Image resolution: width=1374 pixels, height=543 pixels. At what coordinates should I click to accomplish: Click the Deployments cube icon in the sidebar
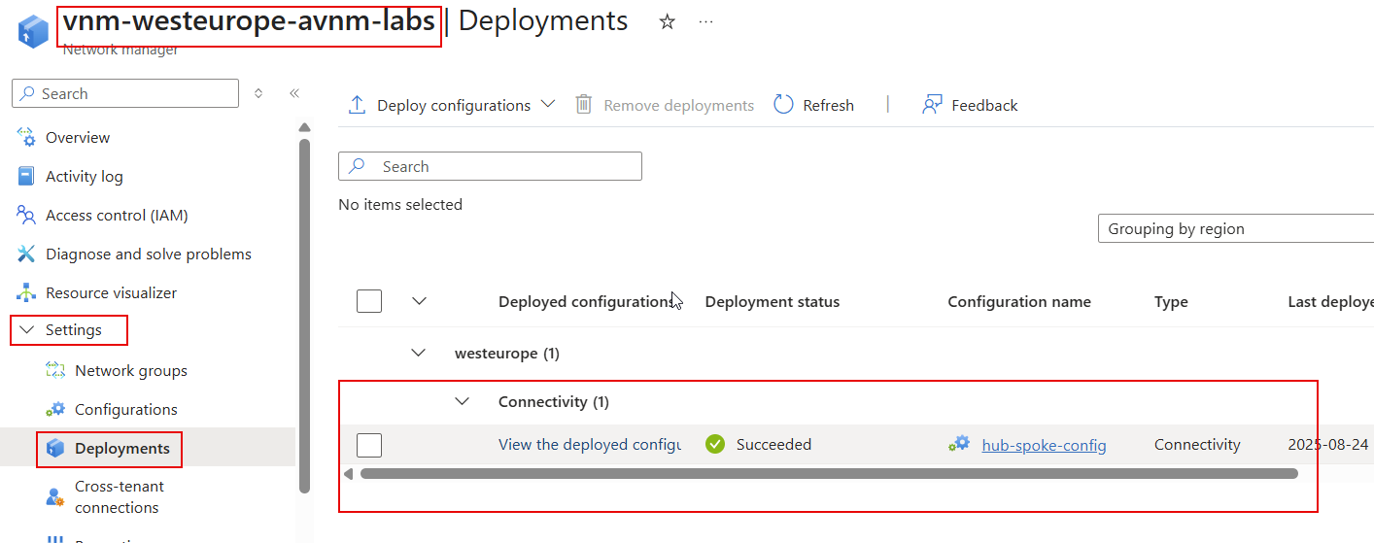[55, 449]
